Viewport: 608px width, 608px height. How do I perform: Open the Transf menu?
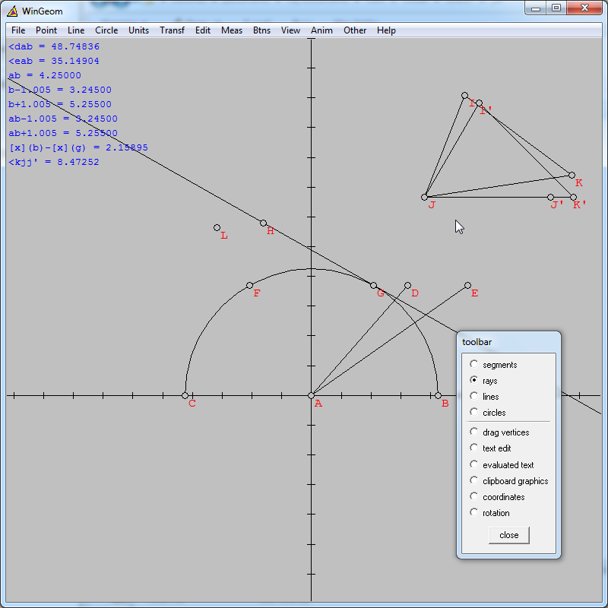[172, 30]
